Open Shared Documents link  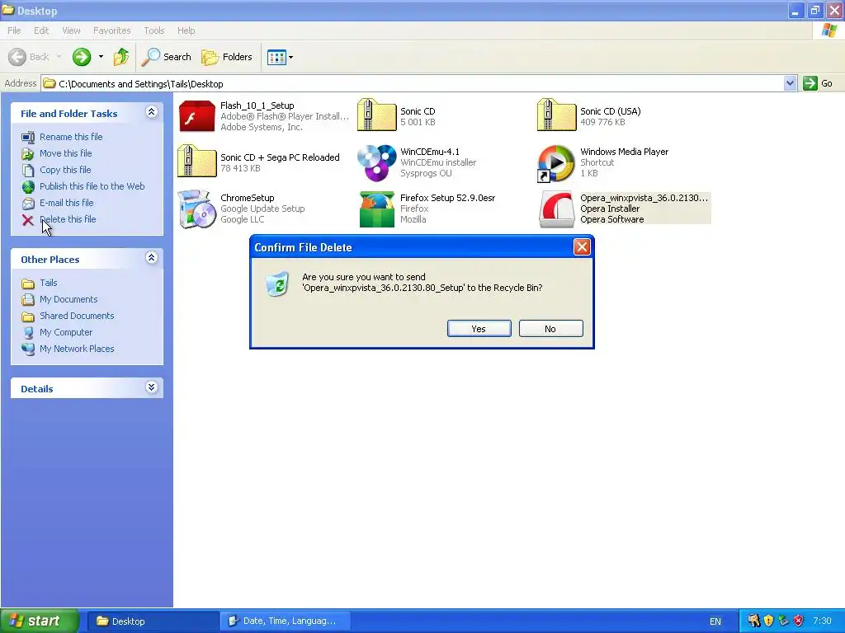click(x=77, y=316)
